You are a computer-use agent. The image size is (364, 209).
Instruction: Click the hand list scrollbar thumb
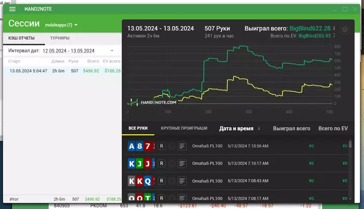coord(350,144)
